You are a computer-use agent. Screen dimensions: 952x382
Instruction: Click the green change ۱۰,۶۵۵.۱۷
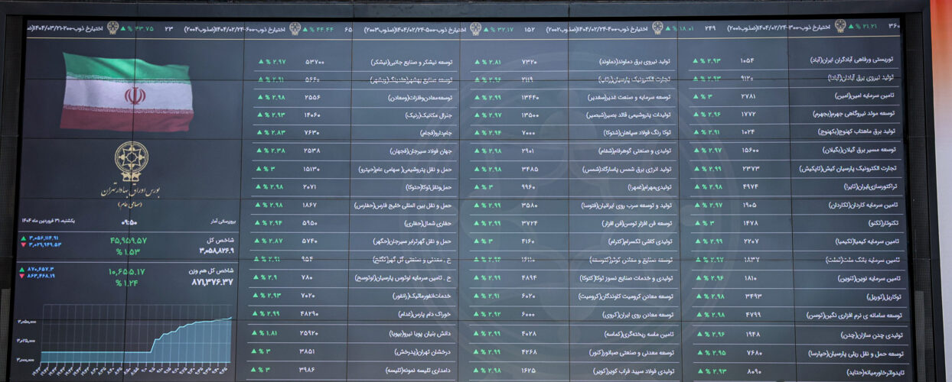click(127, 271)
